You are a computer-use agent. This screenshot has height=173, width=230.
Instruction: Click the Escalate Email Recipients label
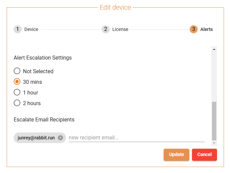44,119
